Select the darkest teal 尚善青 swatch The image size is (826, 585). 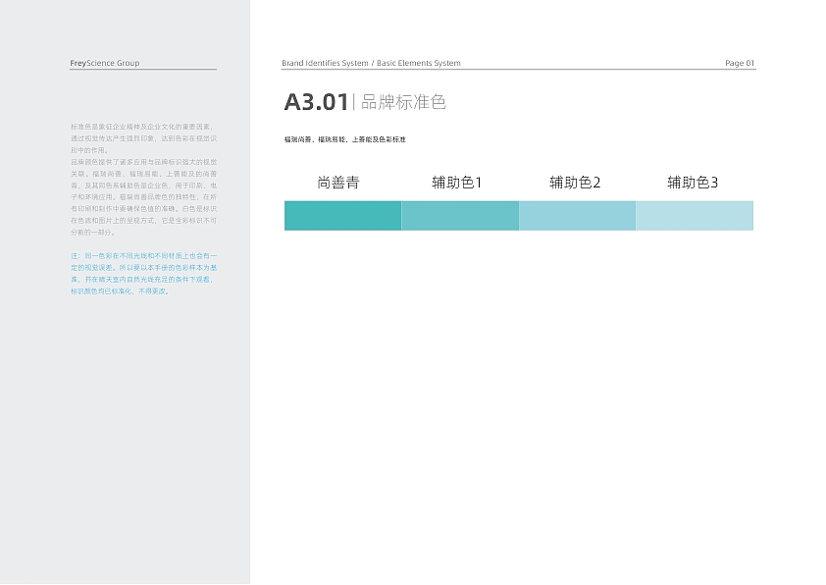click(342, 215)
